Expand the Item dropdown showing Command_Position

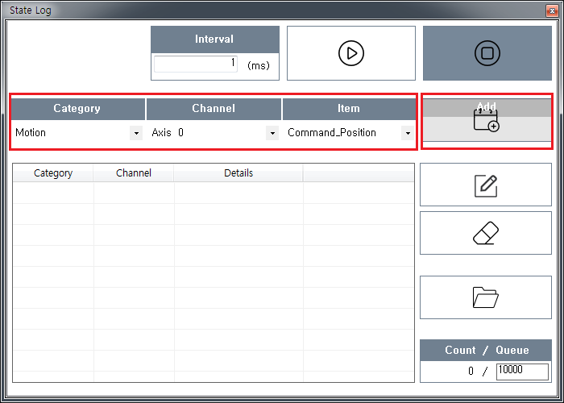click(x=408, y=133)
